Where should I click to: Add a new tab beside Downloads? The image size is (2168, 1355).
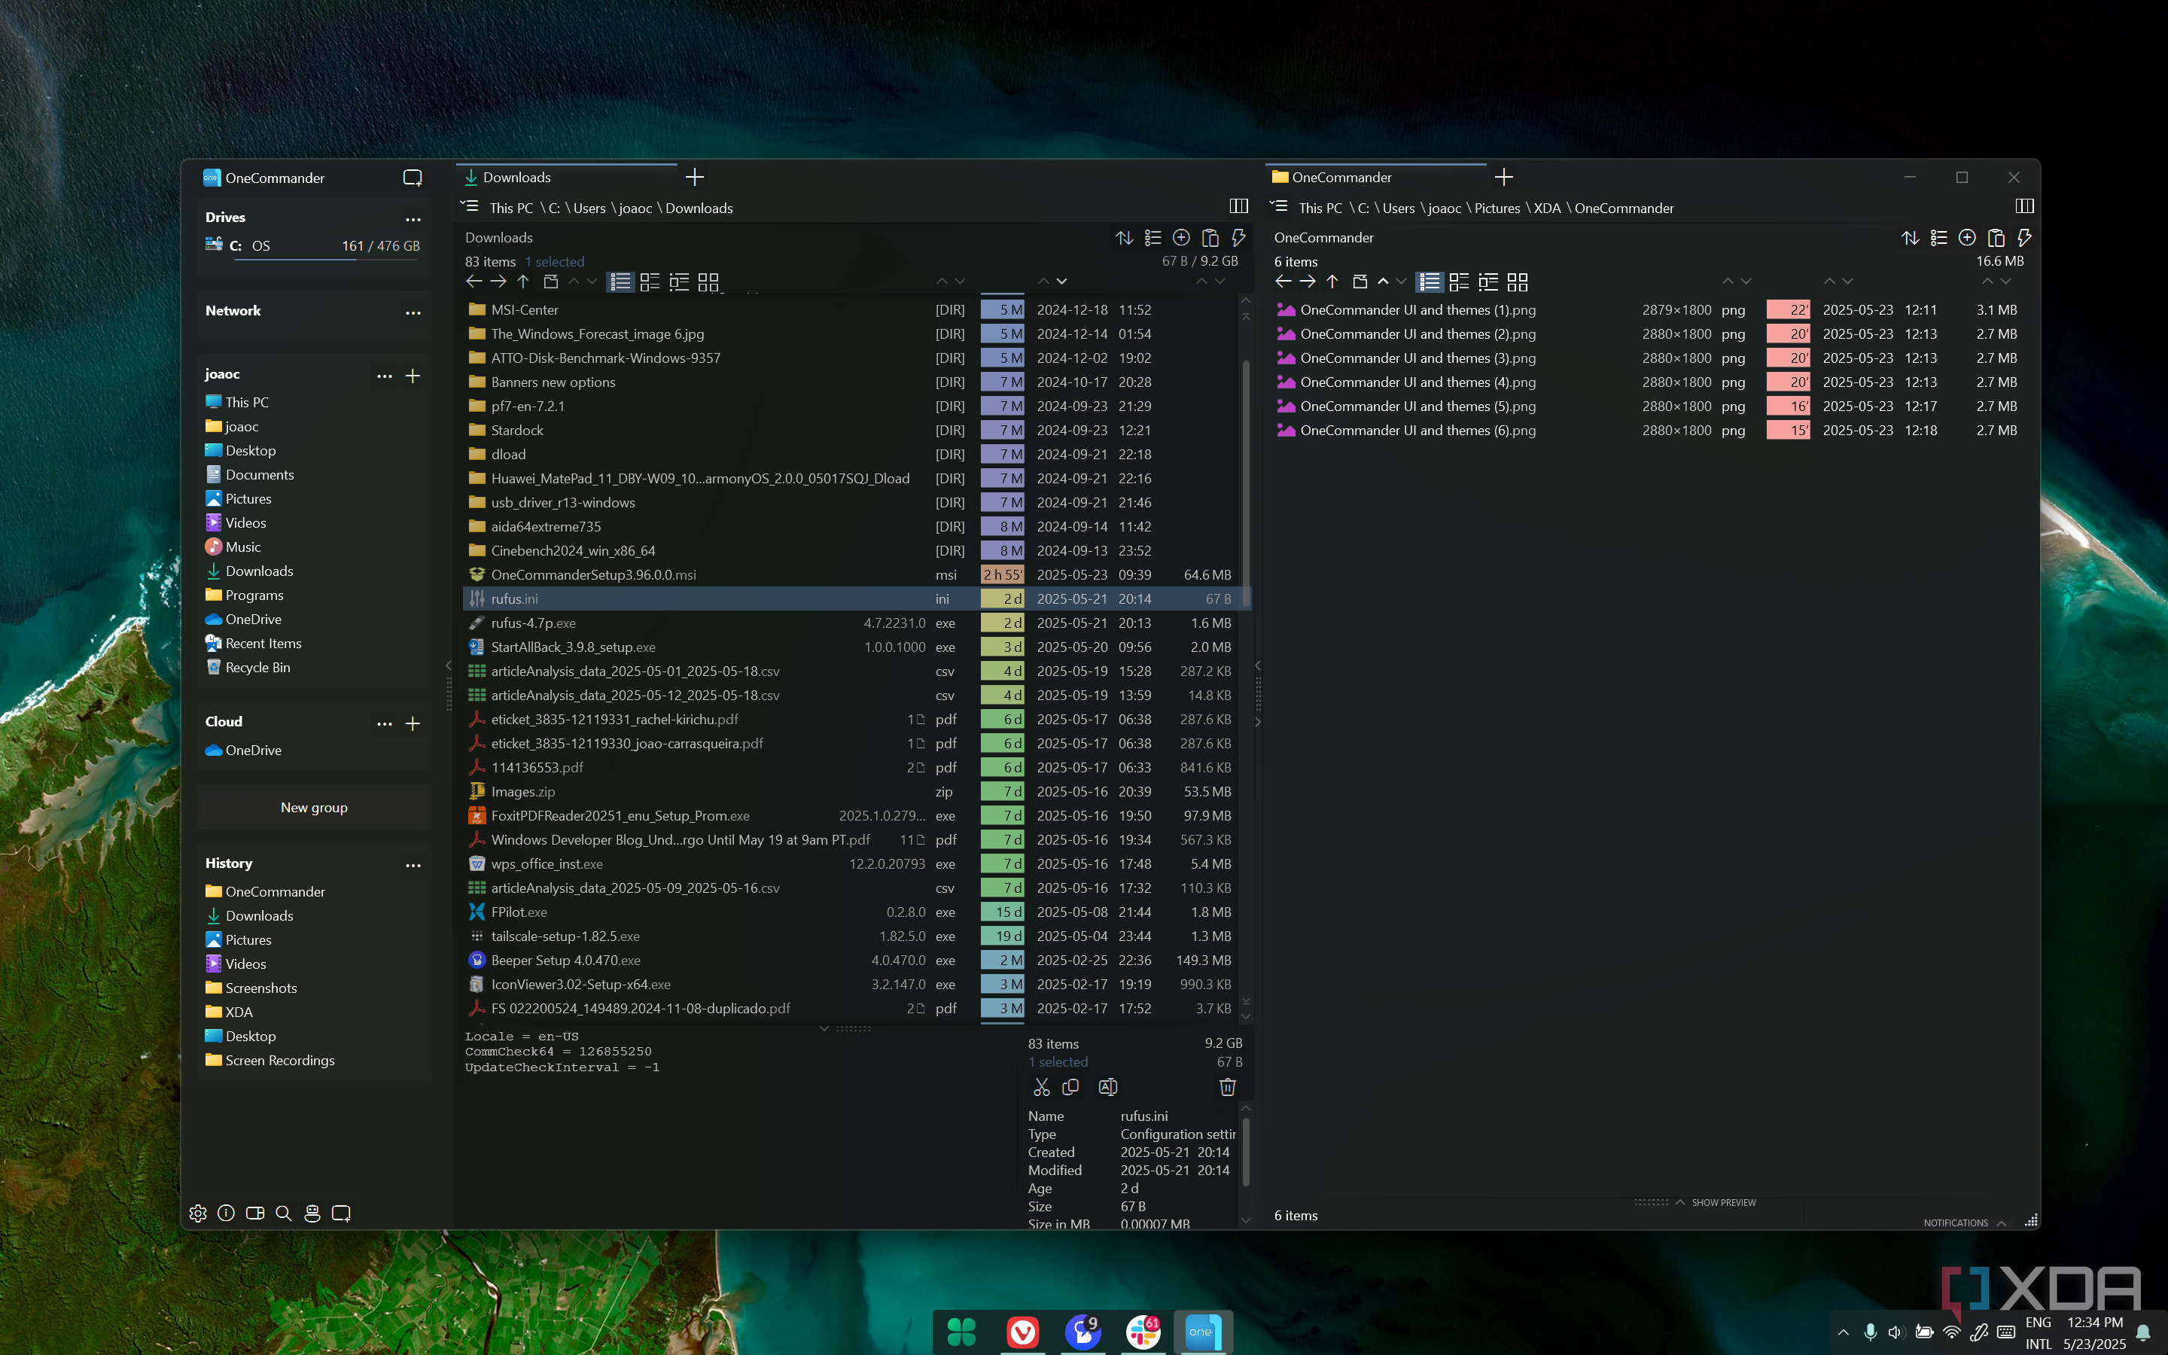click(x=694, y=178)
